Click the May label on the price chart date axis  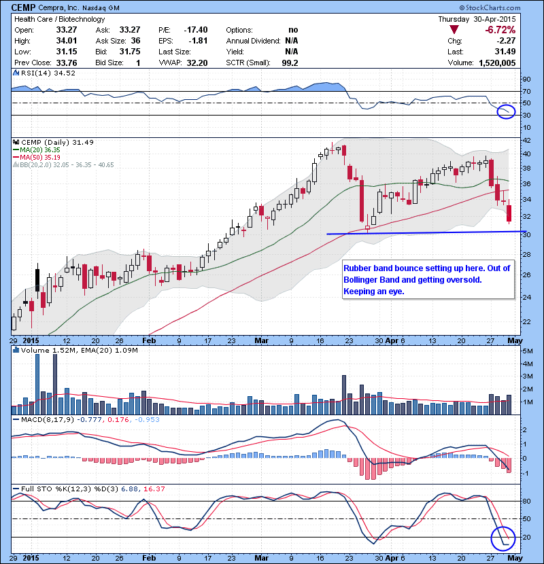pyautogui.click(x=515, y=340)
